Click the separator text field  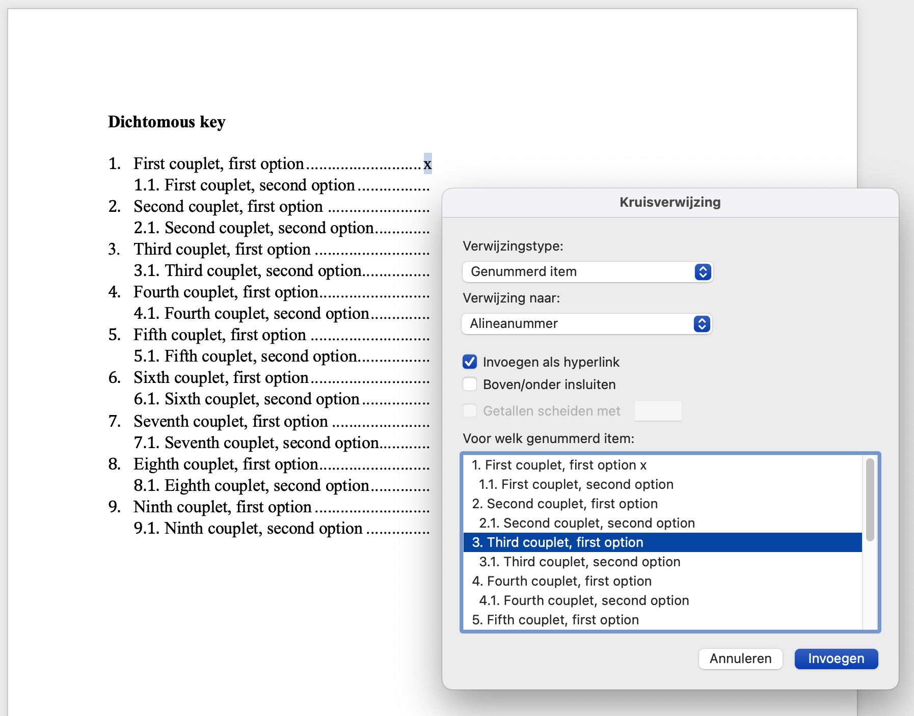click(658, 411)
